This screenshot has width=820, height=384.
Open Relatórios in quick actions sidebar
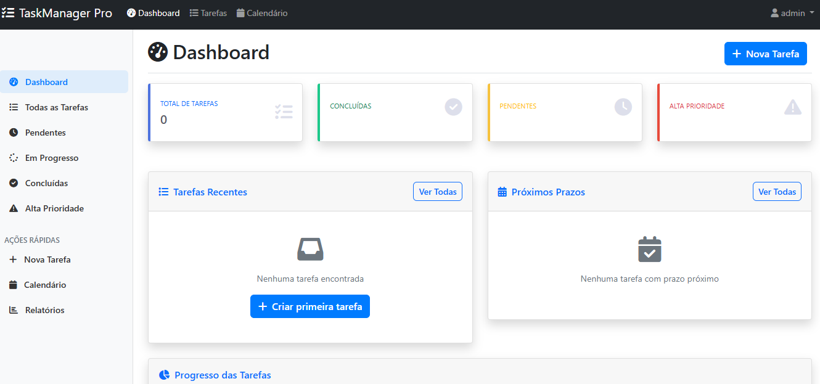[x=44, y=310]
